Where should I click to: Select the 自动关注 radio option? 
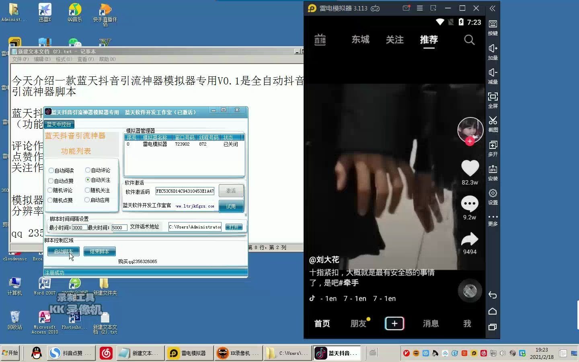88,180
